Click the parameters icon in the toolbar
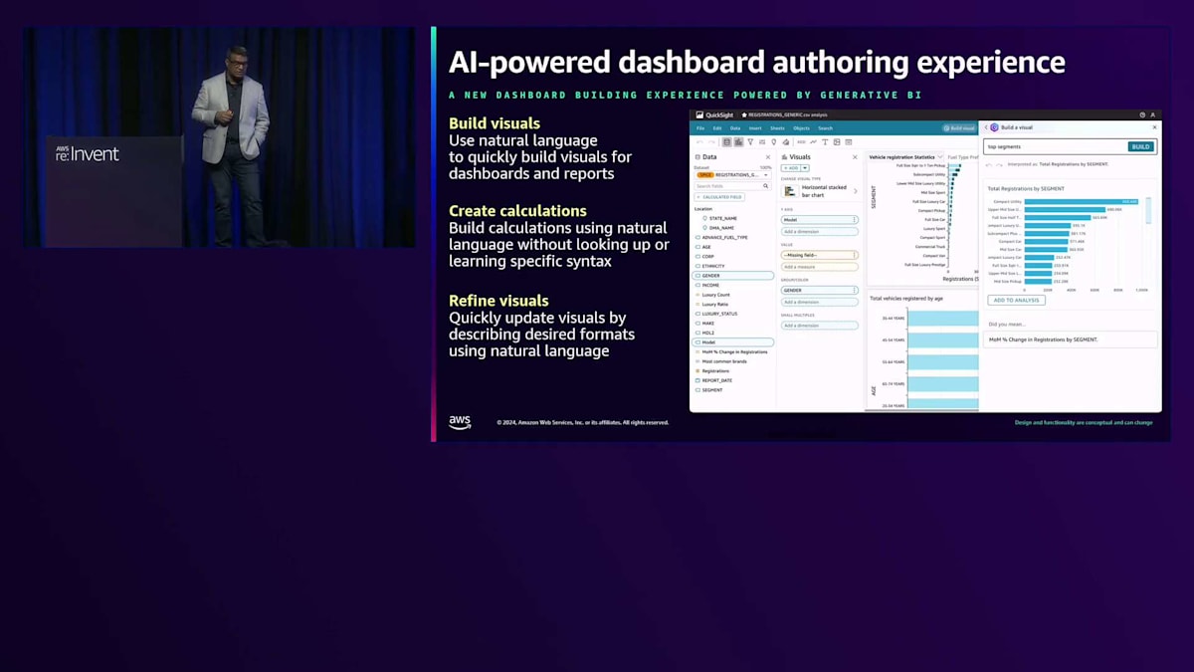Image resolution: width=1194 pixels, height=672 pixels. tap(762, 142)
